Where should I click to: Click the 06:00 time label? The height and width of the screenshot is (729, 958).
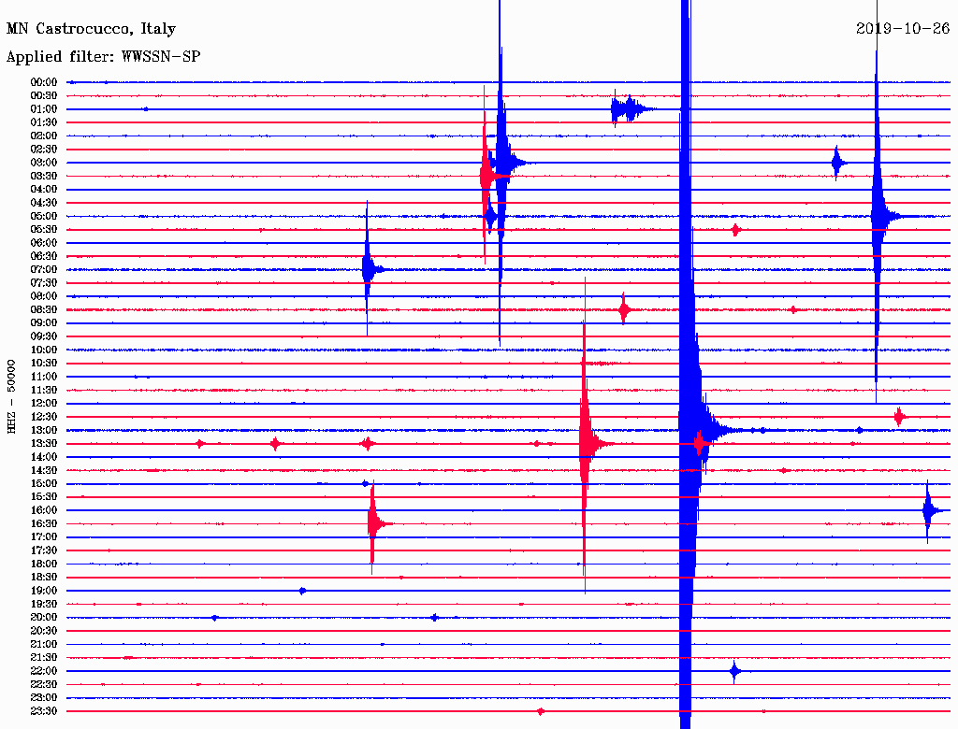tap(44, 242)
